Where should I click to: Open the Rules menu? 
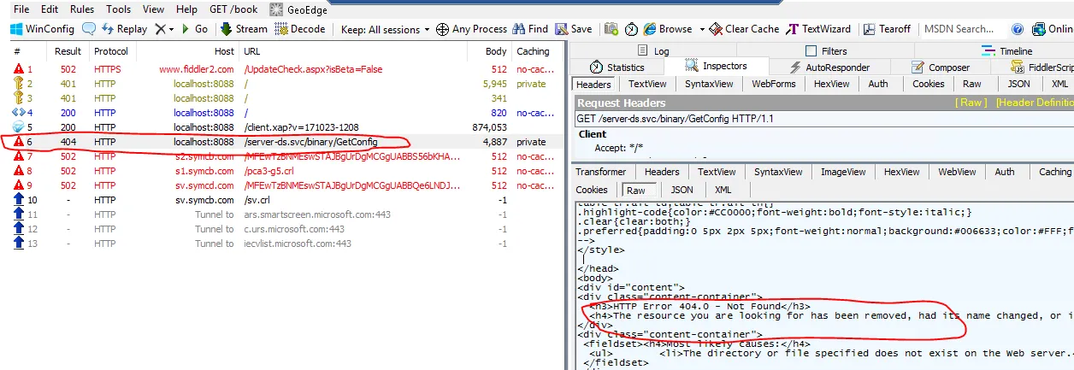[82, 9]
